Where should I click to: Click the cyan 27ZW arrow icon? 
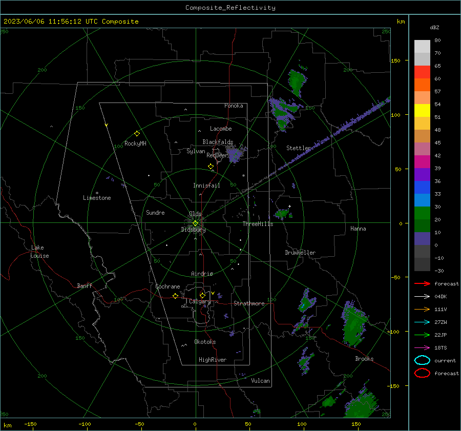[422, 322]
